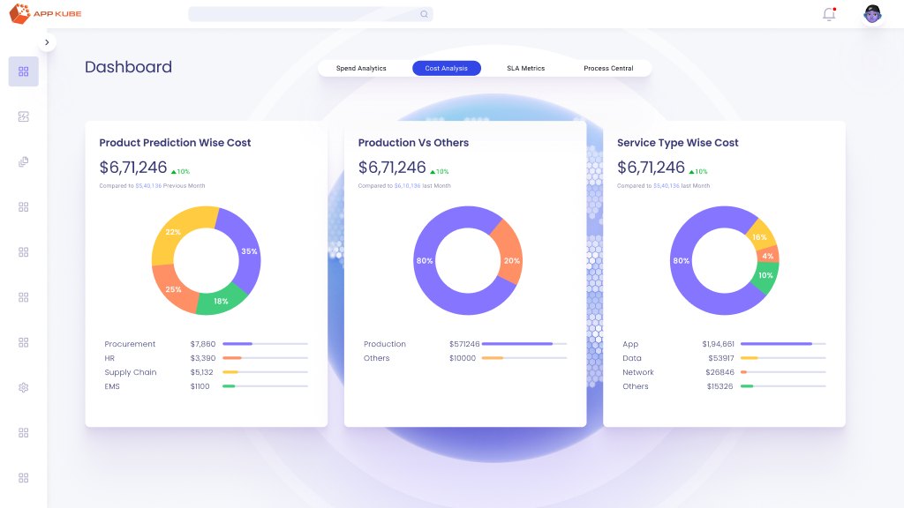The height and width of the screenshot is (508, 904).
Task: Click the 4% orange segment in Service chart
Action: [768, 256]
